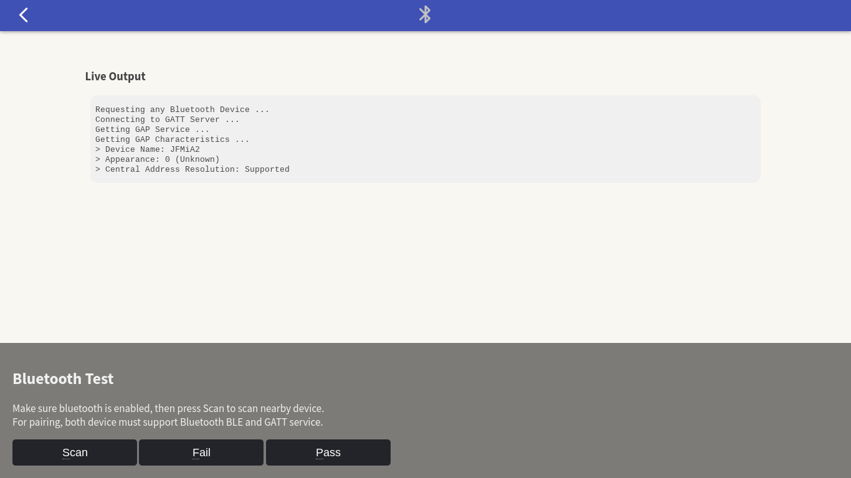Click Pass to confirm the Bluetooth test
This screenshot has height=478, width=851.
pyautogui.click(x=328, y=452)
